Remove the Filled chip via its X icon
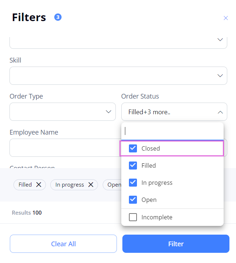The image size is (236, 263). pyautogui.click(x=39, y=185)
